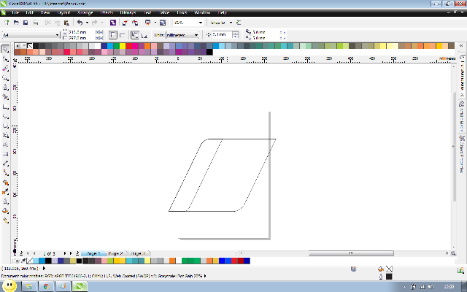Expand the undo history dropdown arrow
467x292 pixels.
pos(87,23)
